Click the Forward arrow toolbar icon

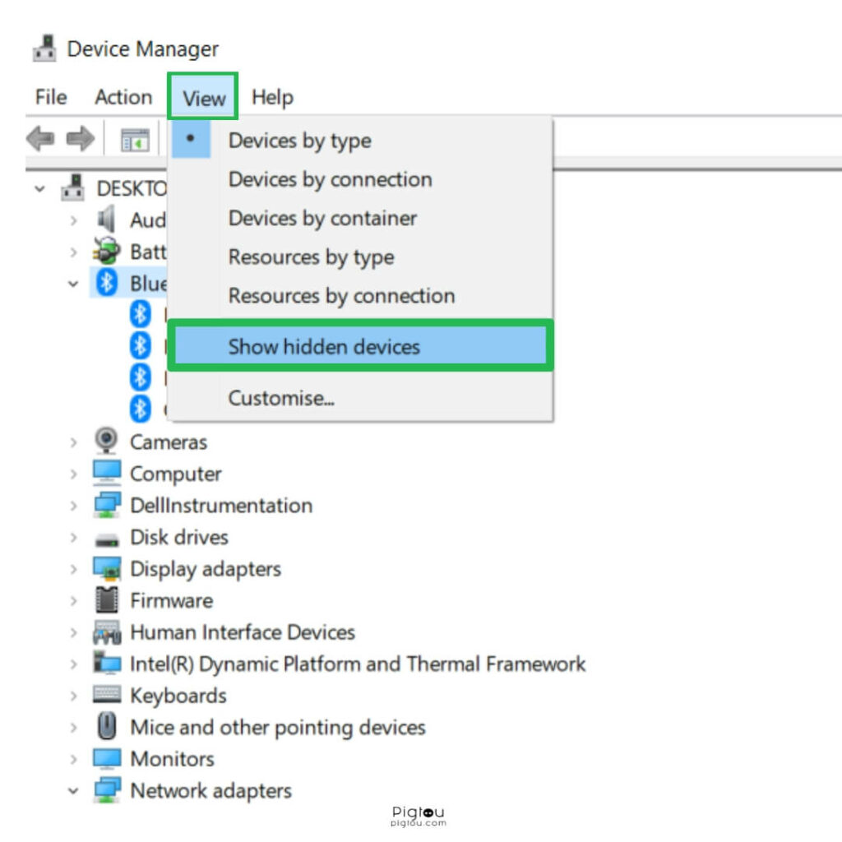[80, 139]
